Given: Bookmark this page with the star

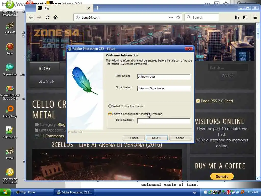Looking at the screenshot, I should coord(178,17).
